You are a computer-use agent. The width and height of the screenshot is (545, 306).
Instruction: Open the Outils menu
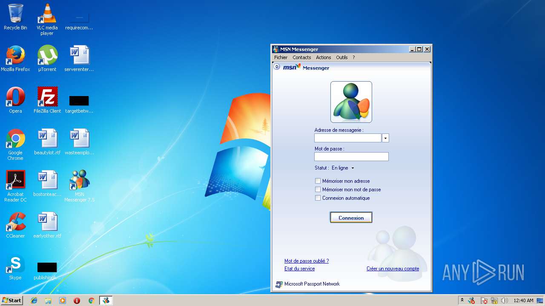(x=341, y=57)
